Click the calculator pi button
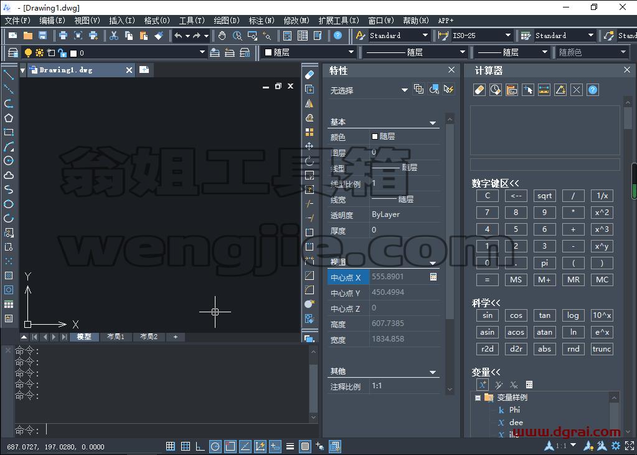637x455 pixels. click(x=544, y=263)
